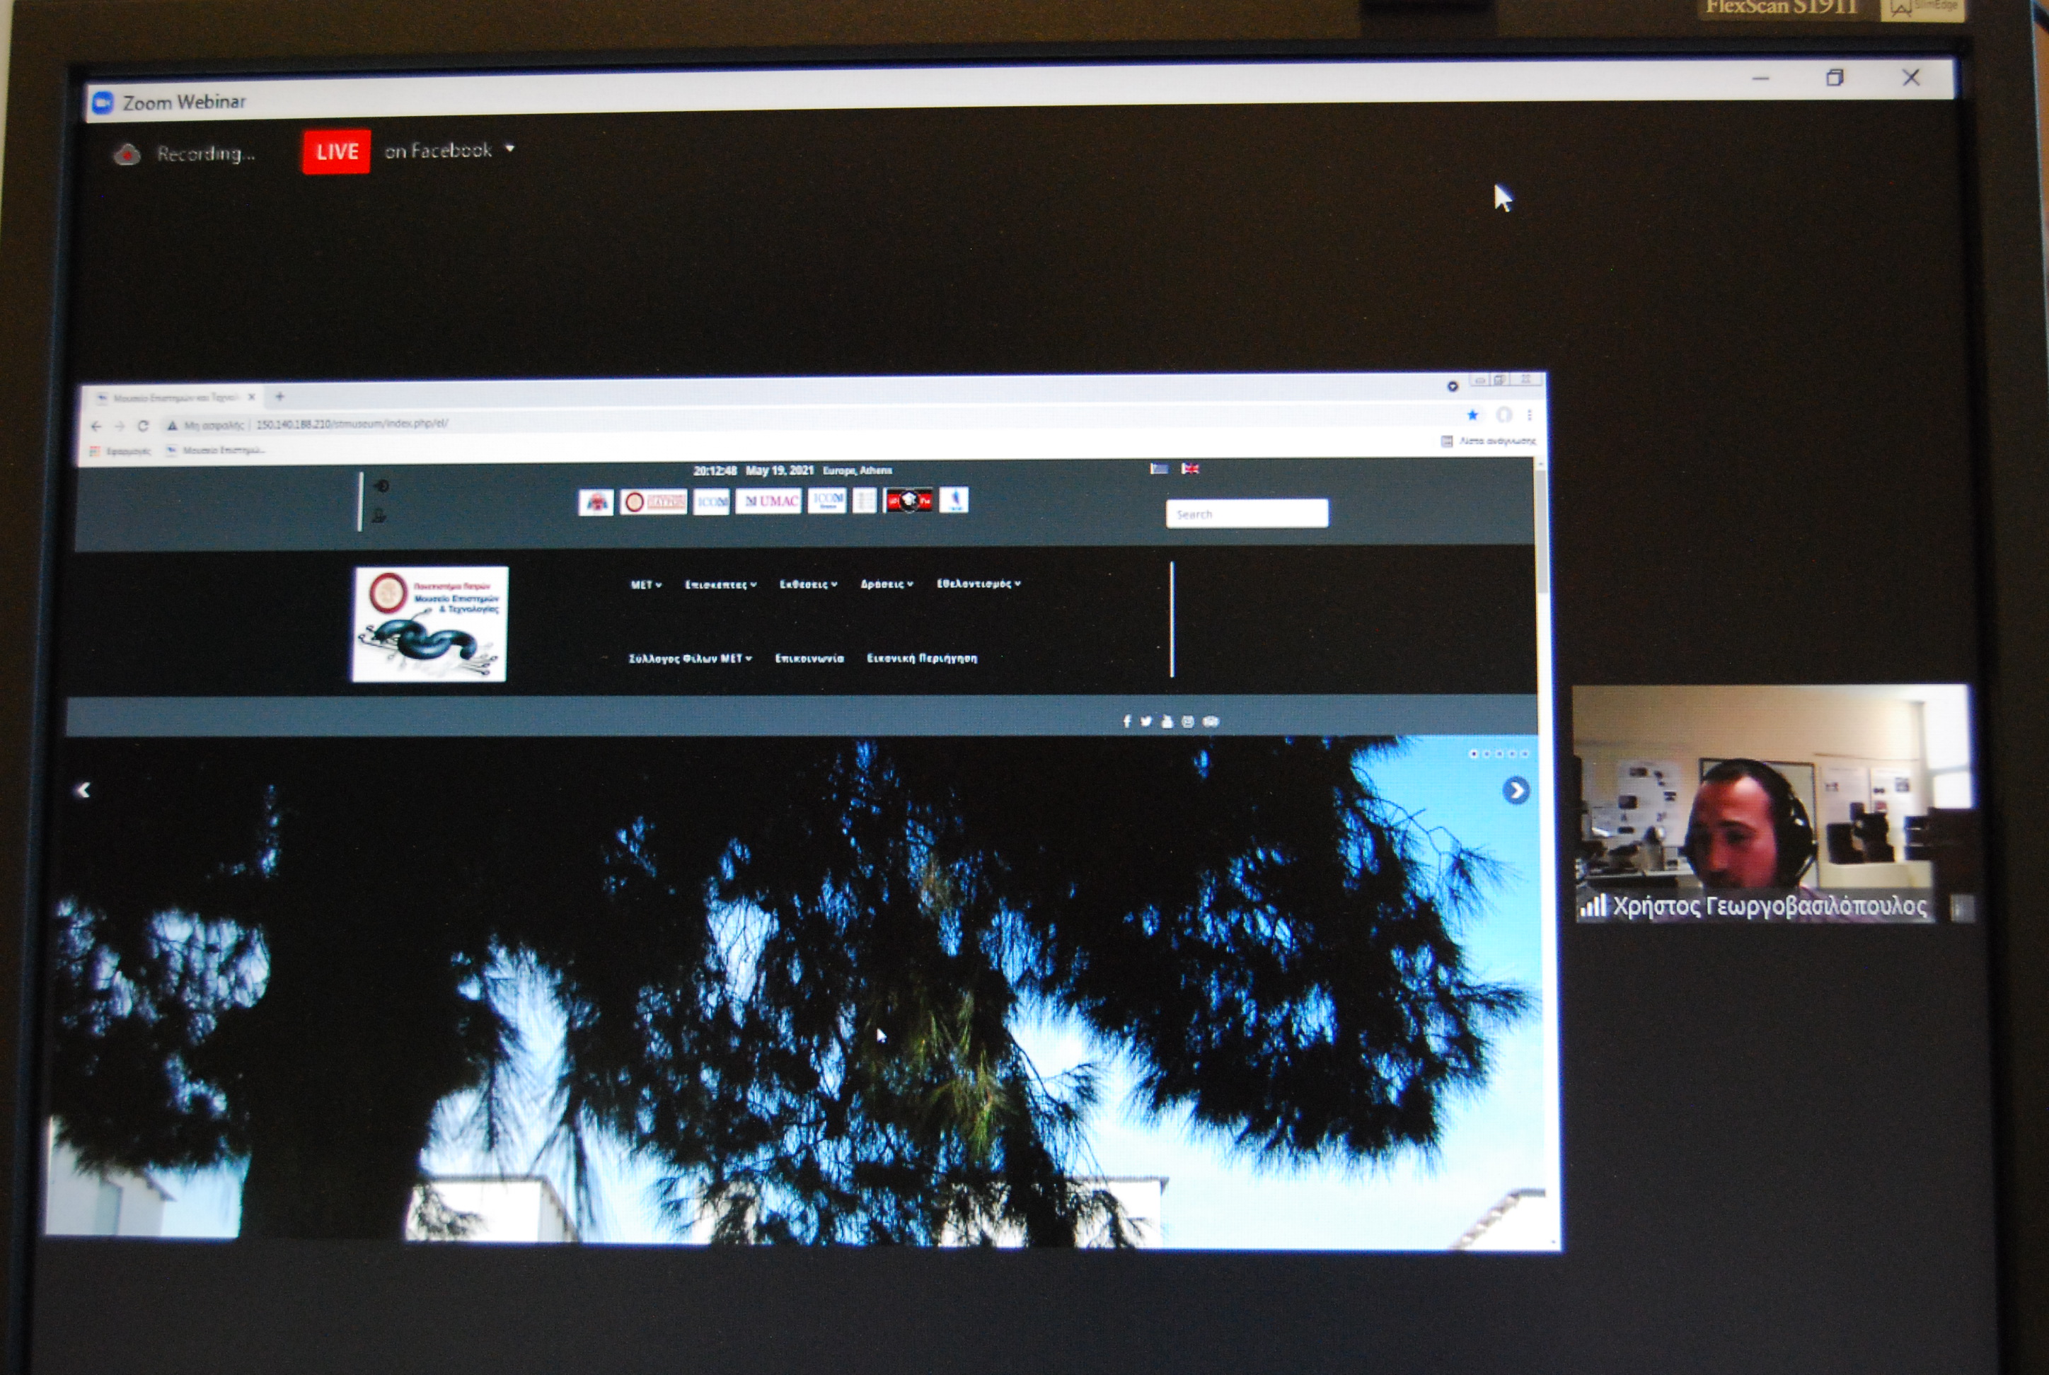Click the recording indicator cloud icon

coord(127,154)
